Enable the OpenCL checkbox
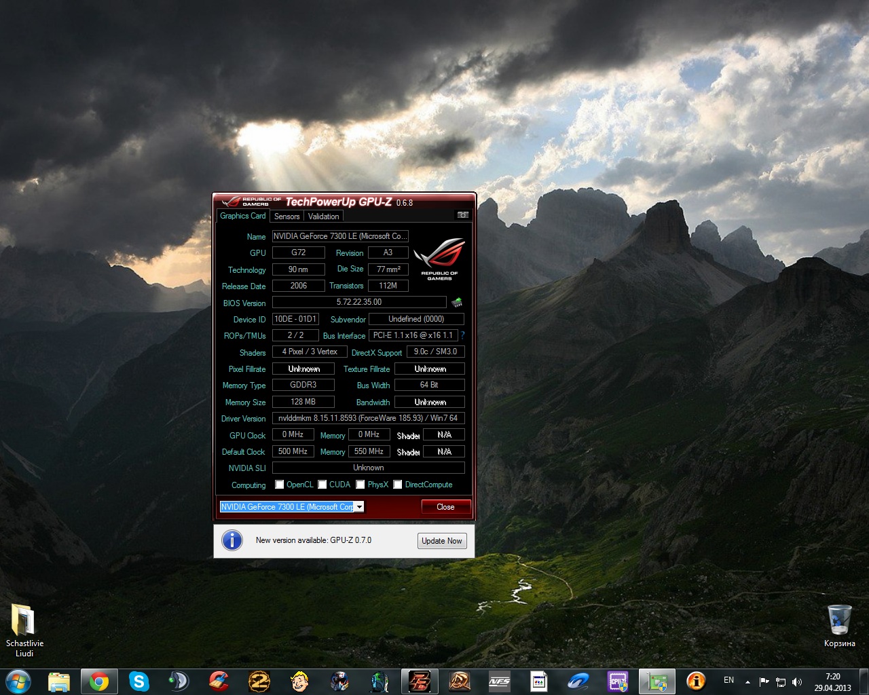 coord(279,485)
